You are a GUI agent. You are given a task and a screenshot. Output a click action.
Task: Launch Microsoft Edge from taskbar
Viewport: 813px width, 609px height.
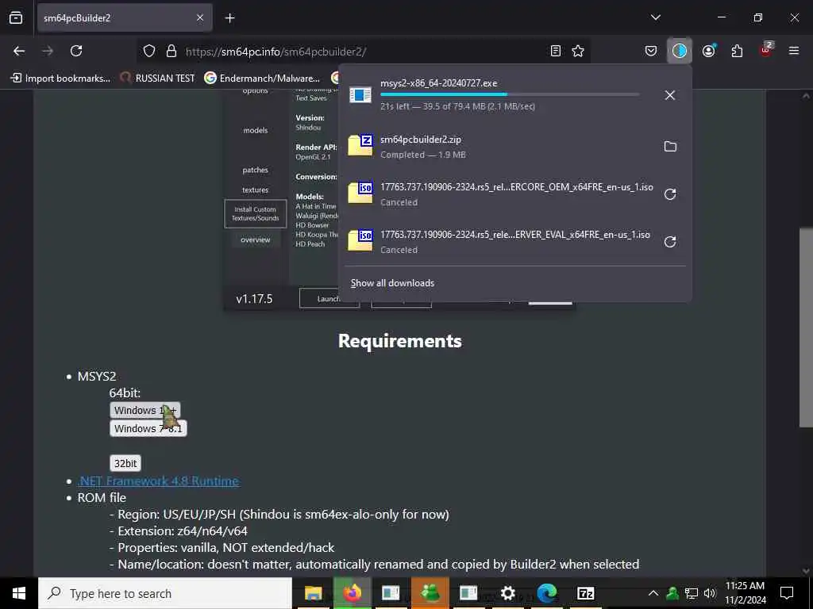click(x=546, y=593)
